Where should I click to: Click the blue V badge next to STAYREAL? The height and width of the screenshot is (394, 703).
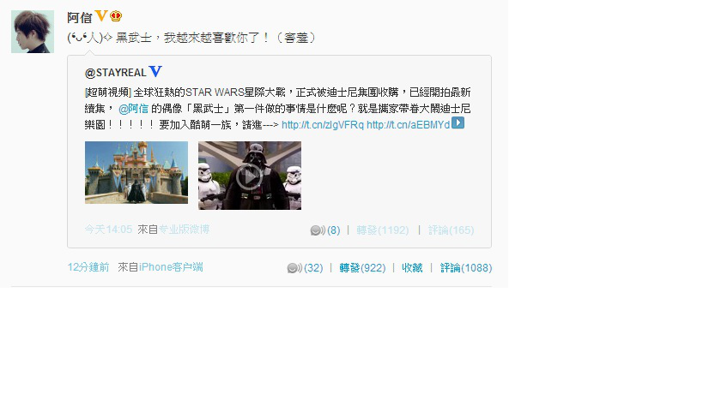[x=155, y=71]
